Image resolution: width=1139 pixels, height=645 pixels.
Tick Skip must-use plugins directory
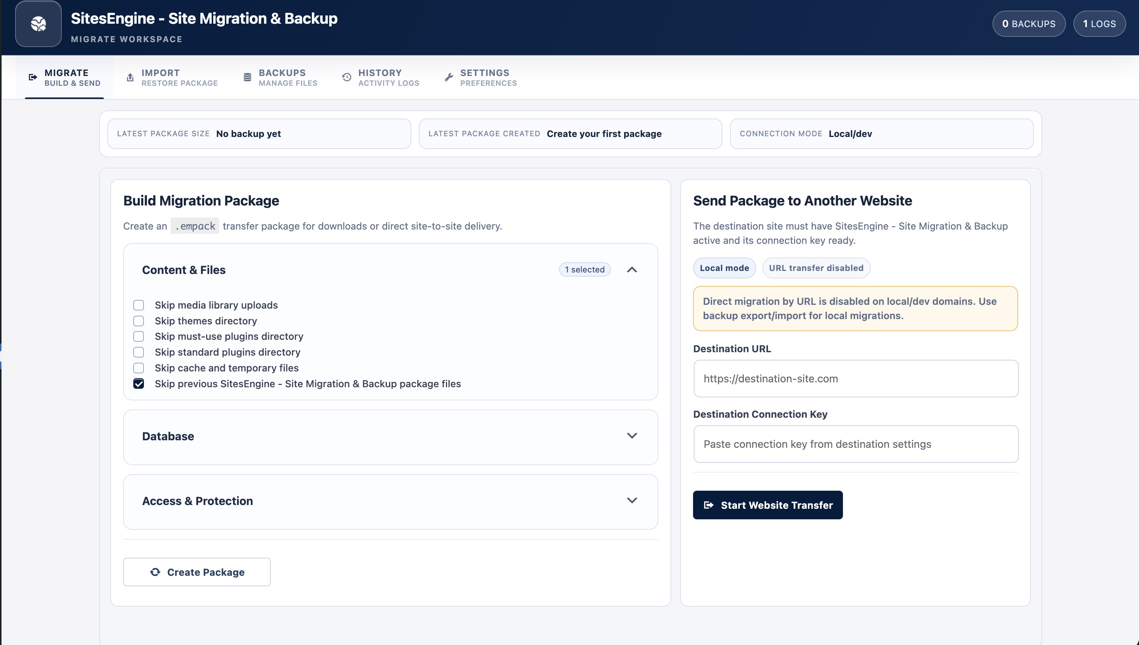pyautogui.click(x=139, y=337)
